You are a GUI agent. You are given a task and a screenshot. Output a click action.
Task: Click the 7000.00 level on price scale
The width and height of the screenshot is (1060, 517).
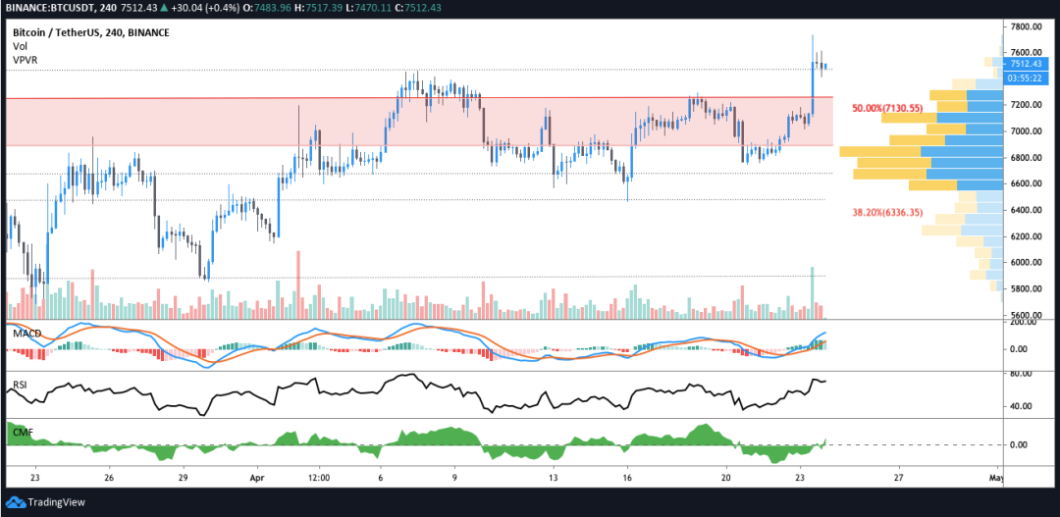pyautogui.click(x=1028, y=130)
